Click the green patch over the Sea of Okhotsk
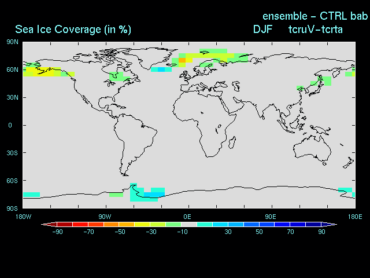 tap(328, 81)
